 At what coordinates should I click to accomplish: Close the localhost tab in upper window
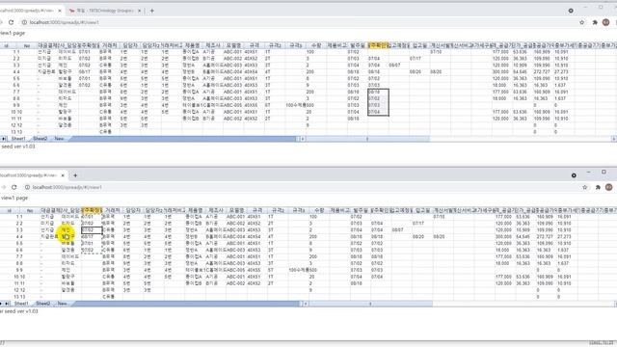[x=60, y=11]
